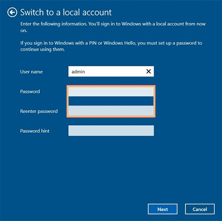
Task: Click the "Password" field label
Action: [30, 91]
